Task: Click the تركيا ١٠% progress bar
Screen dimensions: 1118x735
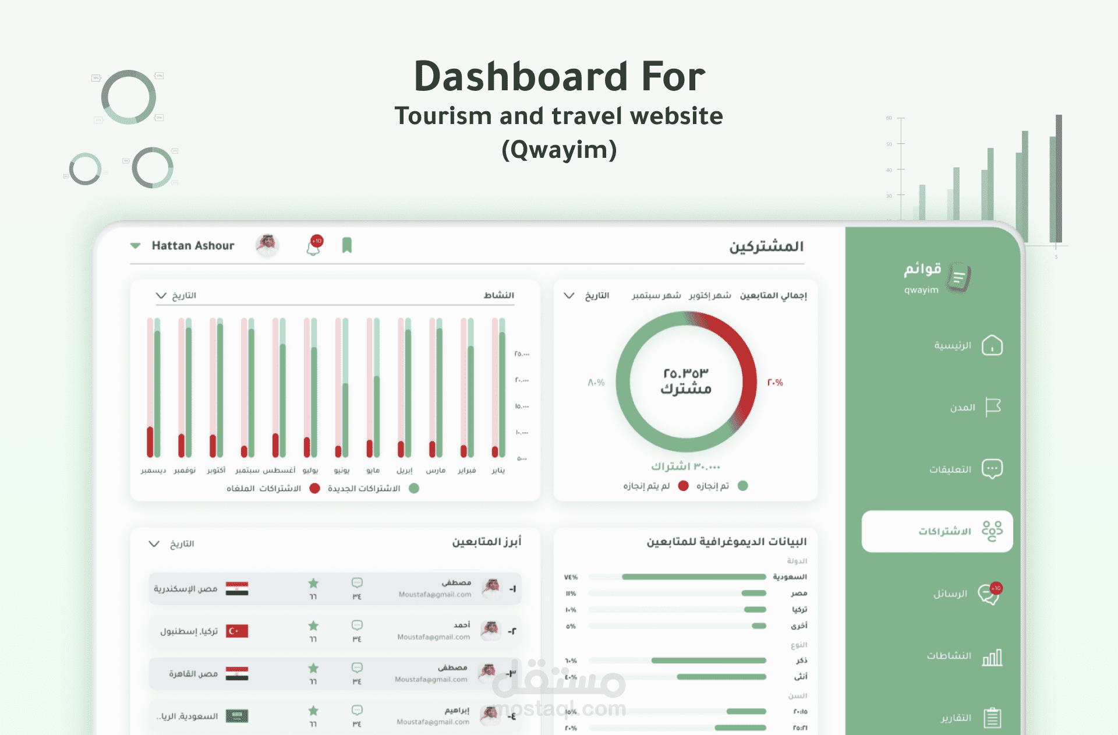Action: [x=677, y=610]
